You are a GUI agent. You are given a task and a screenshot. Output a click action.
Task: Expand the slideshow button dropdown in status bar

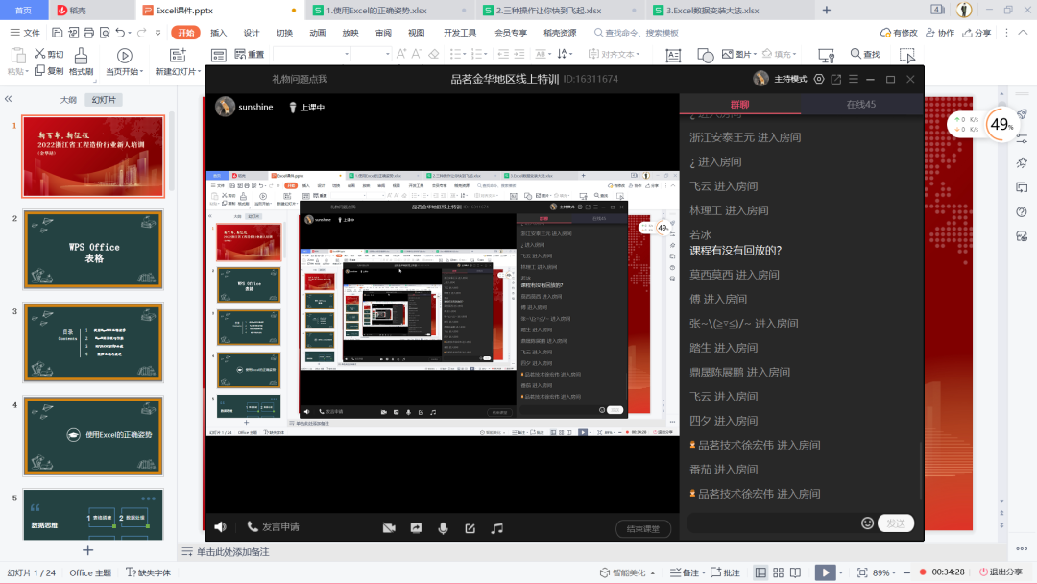(841, 572)
